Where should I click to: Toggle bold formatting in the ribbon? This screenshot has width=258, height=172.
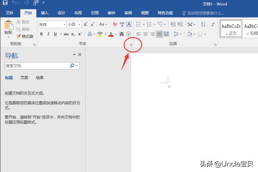click(x=42, y=34)
